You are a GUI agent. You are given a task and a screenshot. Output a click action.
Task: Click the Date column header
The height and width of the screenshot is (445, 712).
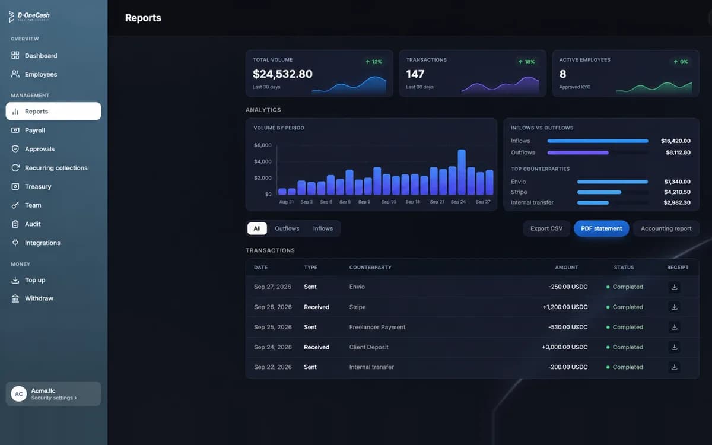(x=261, y=268)
